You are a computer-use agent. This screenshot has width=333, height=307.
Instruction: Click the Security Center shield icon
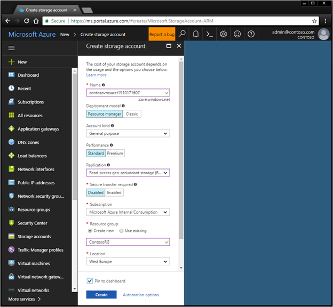point(11,223)
